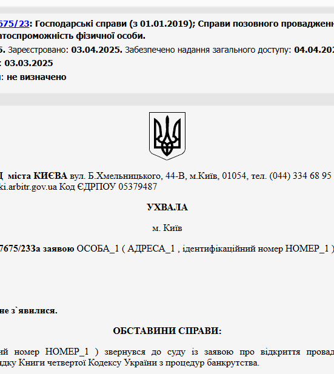Image resolution: width=334 pixels, height=374 pixels.
Task: Click 'Господарські справи (з 01.01.2019)' text
Action: (x=115, y=24)
